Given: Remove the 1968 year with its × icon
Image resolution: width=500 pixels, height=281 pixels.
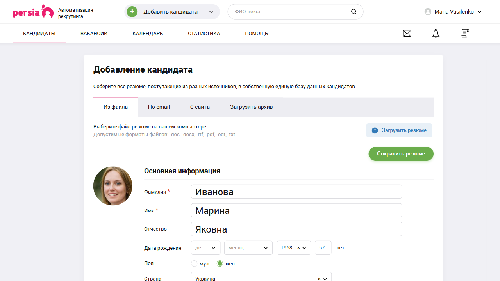Looking at the screenshot, I should [298, 247].
